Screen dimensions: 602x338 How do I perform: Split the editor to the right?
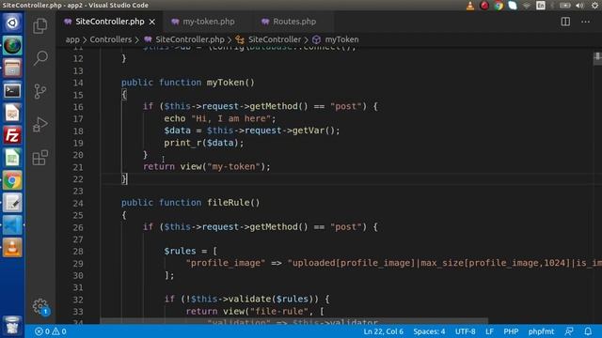pos(565,22)
